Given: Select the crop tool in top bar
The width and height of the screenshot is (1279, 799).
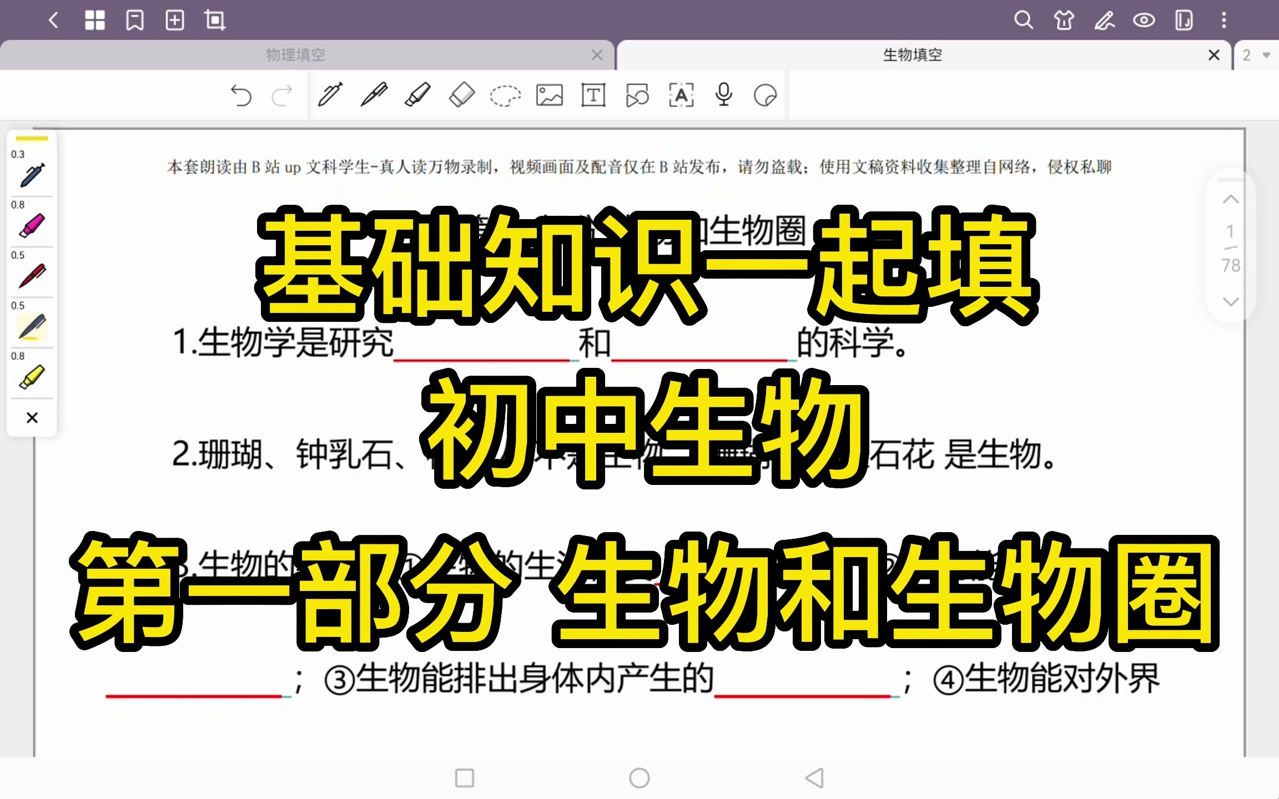Looking at the screenshot, I should click(215, 21).
